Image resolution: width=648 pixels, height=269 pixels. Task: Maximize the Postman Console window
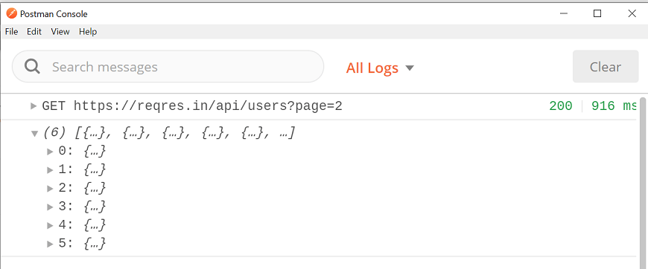point(597,13)
